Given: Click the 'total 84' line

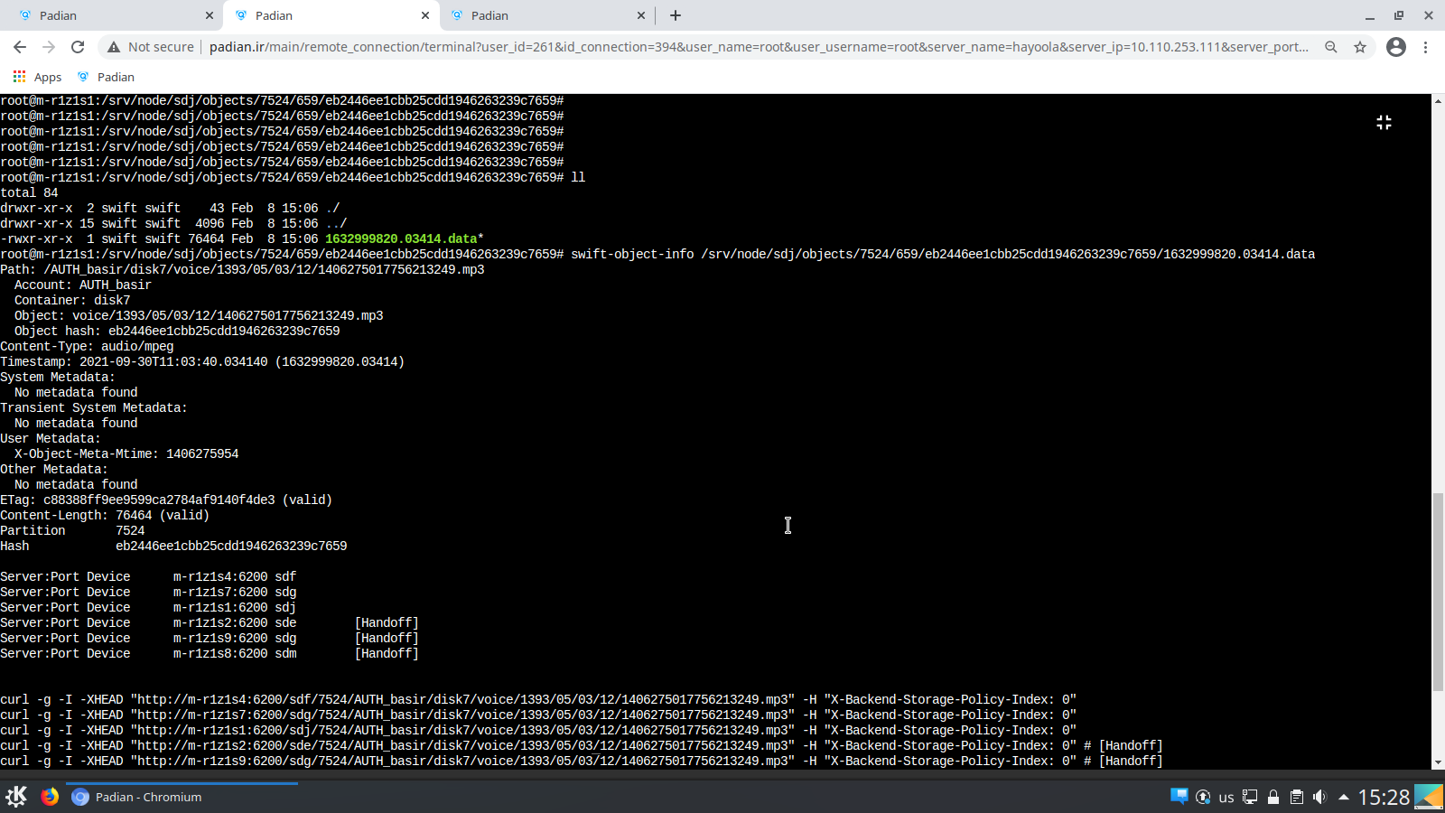Looking at the screenshot, I should [29, 193].
